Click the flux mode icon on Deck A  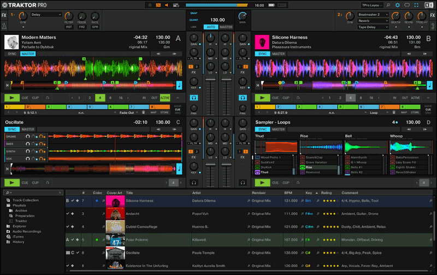click(x=48, y=98)
